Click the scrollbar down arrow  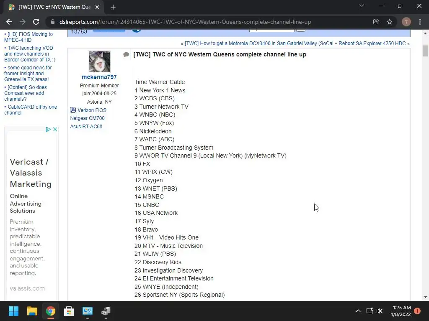pos(425,297)
